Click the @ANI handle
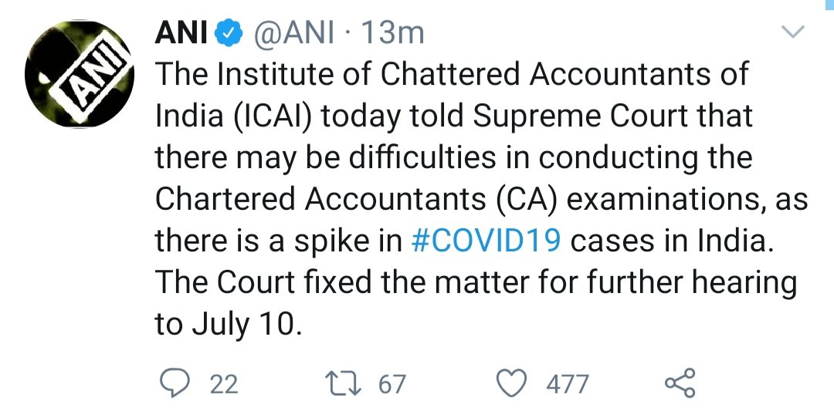The width and height of the screenshot is (834, 418). tap(295, 33)
